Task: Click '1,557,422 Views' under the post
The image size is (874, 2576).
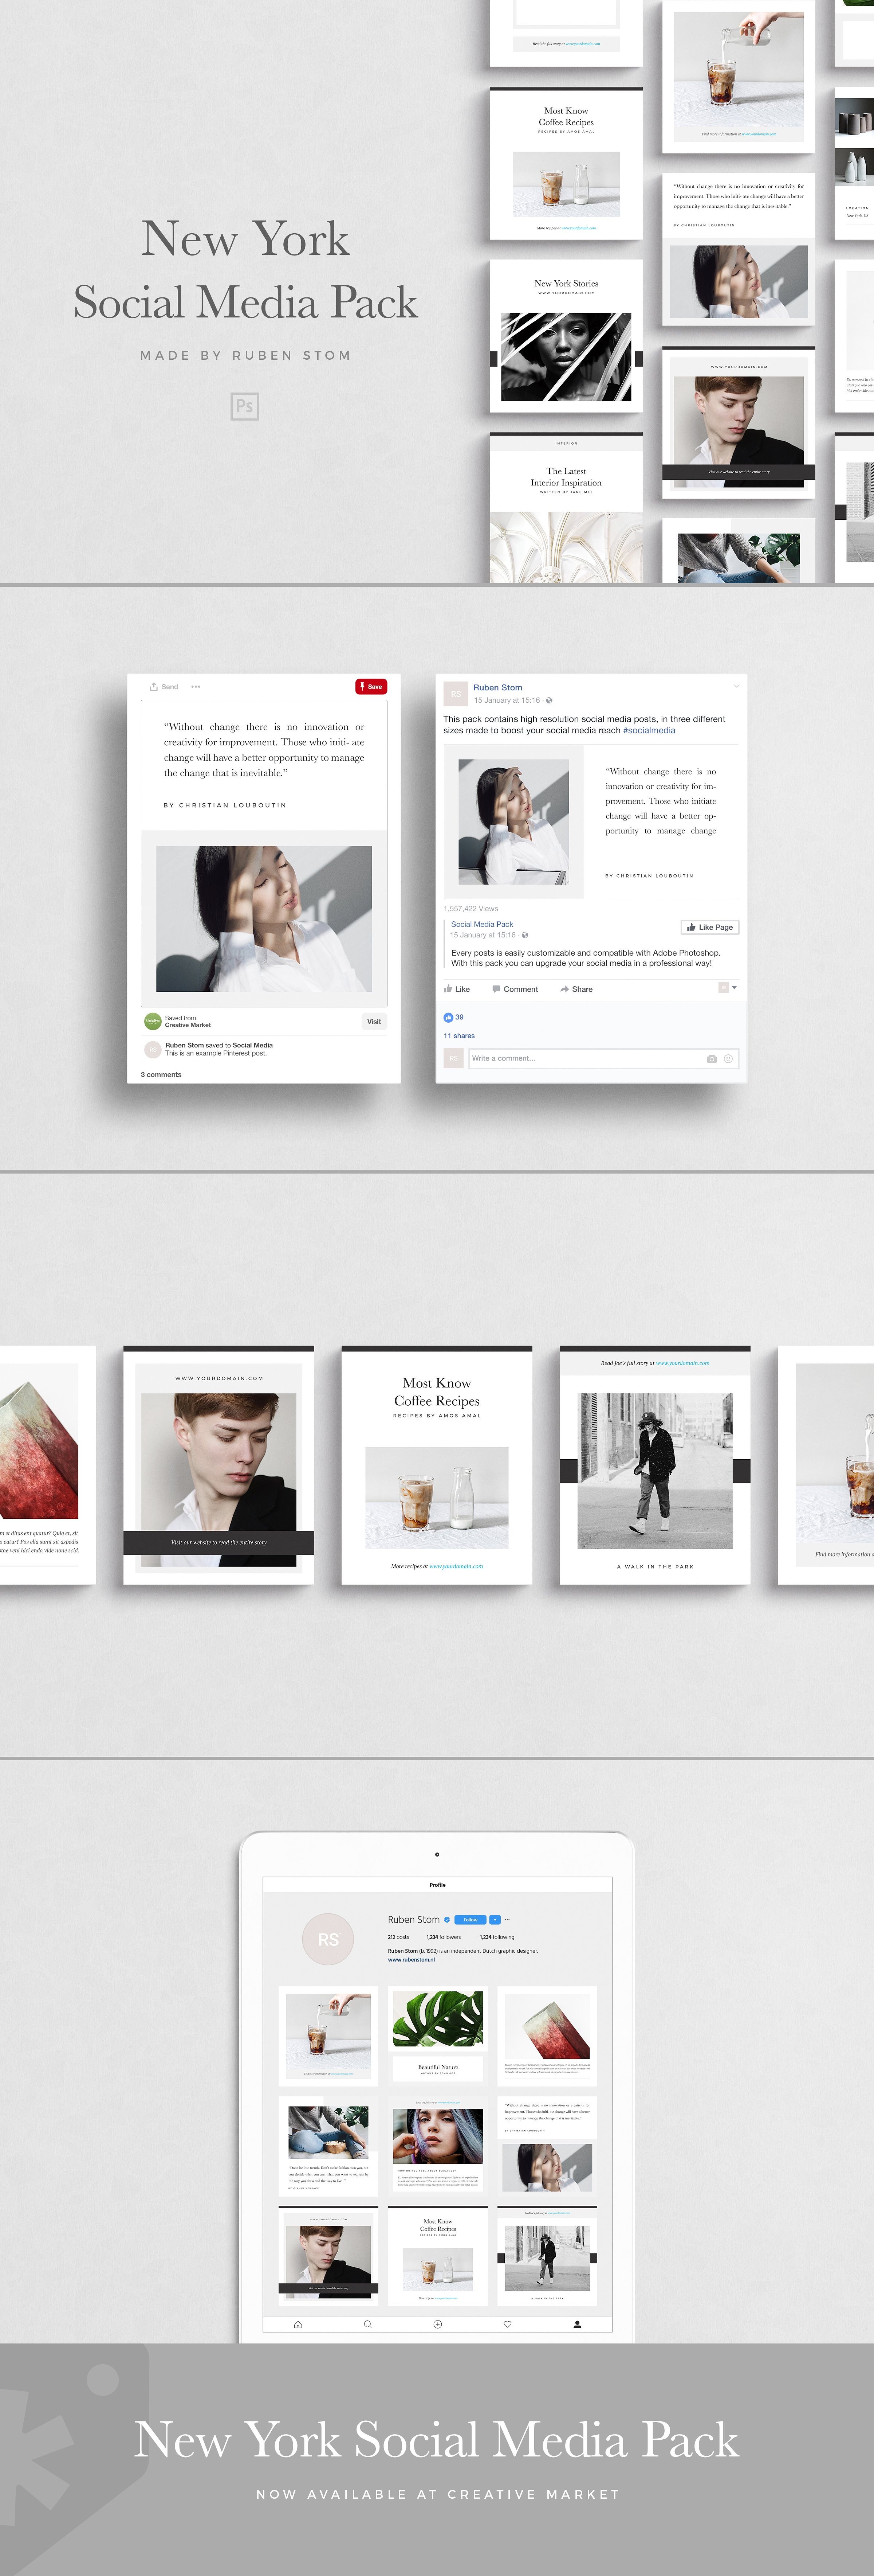Action: pyautogui.click(x=471, y=909)
